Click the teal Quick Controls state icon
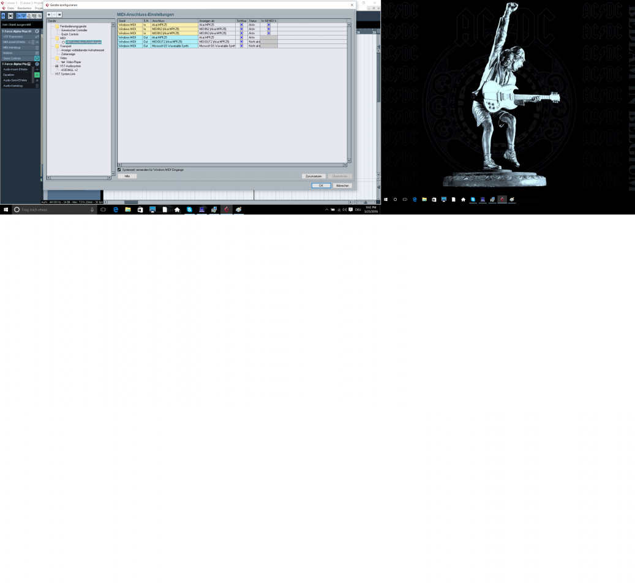The image size is (635, 588). coord(37,58)
